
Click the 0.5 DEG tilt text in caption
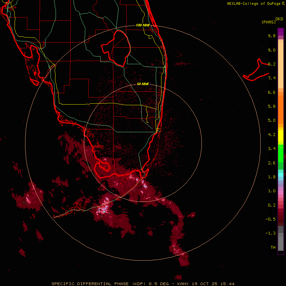tap(160, 284)
